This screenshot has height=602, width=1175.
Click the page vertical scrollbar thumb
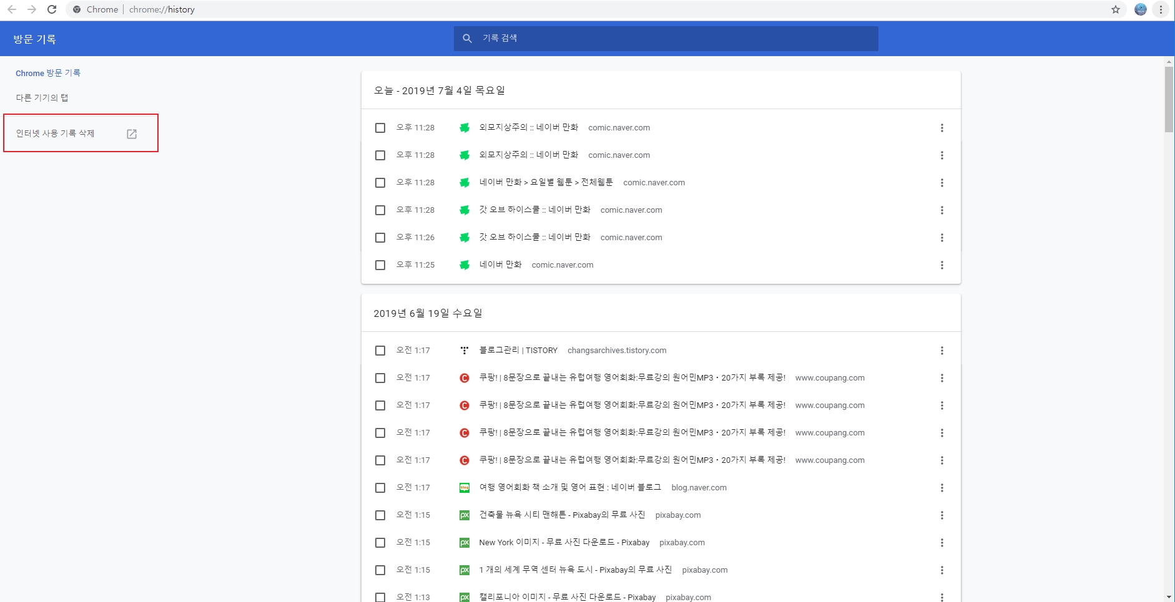click(1169, 99)
